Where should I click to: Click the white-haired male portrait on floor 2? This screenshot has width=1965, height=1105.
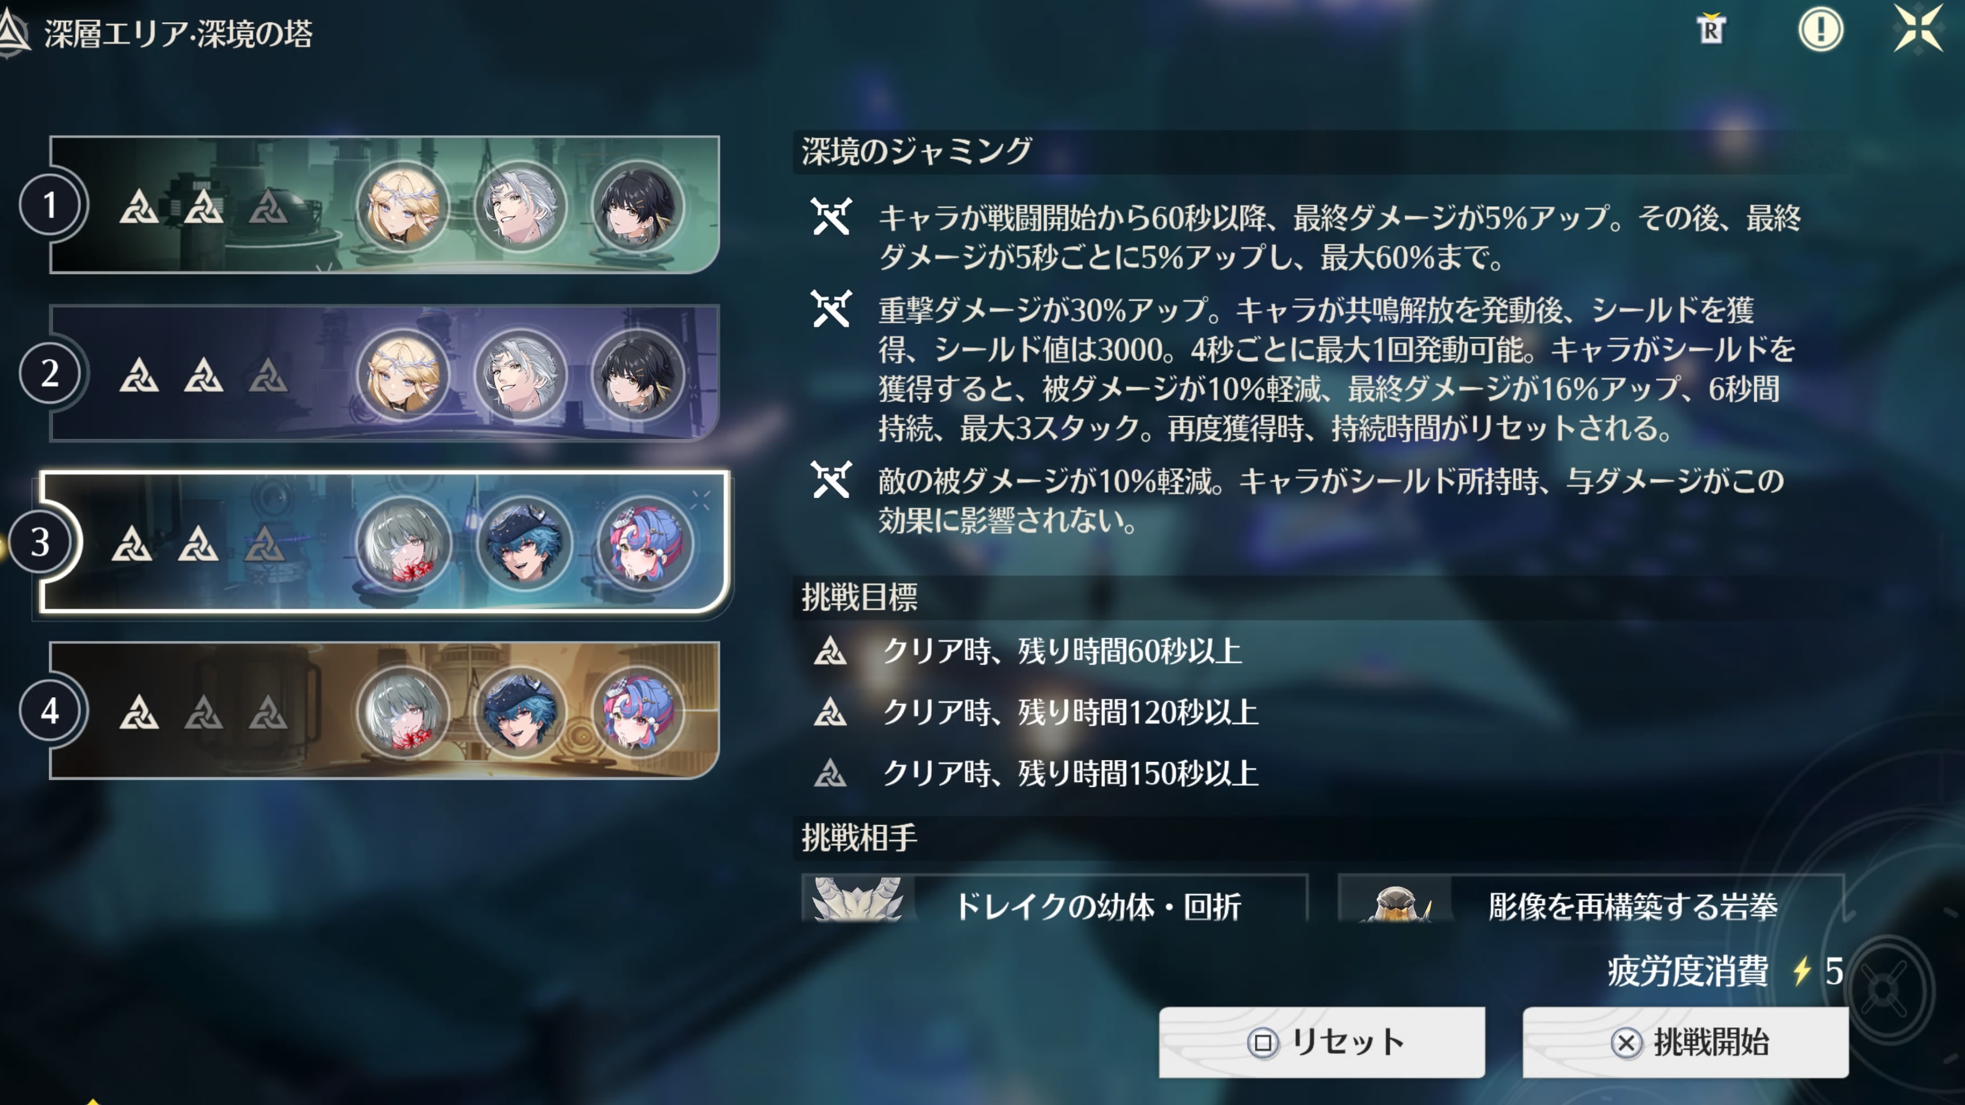tap(520, 373)
